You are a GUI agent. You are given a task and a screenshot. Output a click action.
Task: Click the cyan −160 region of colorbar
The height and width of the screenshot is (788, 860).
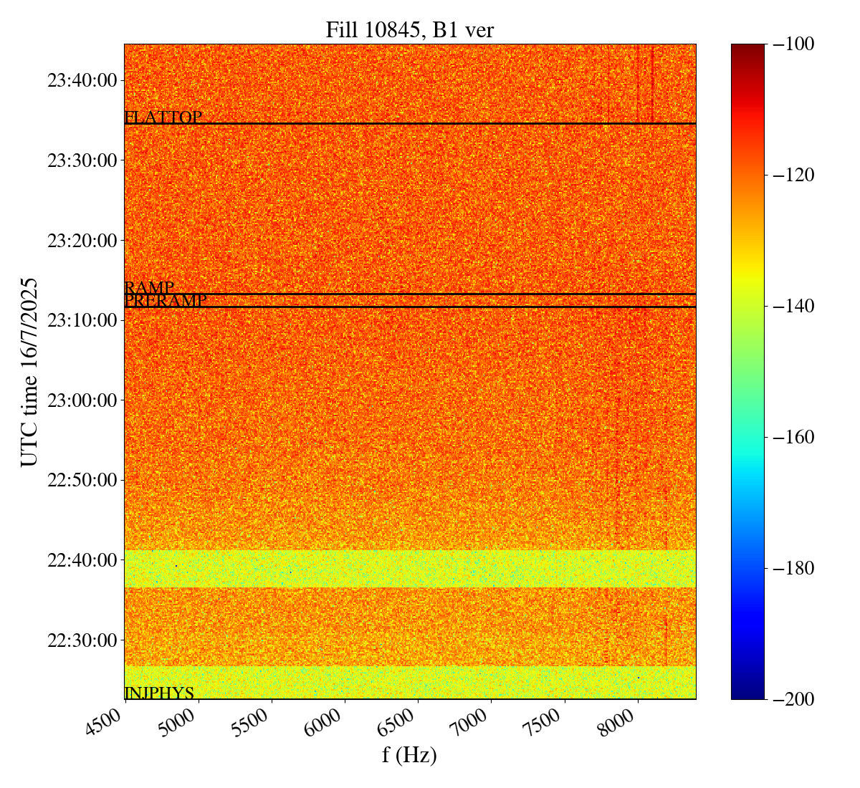tap(747, 437)
